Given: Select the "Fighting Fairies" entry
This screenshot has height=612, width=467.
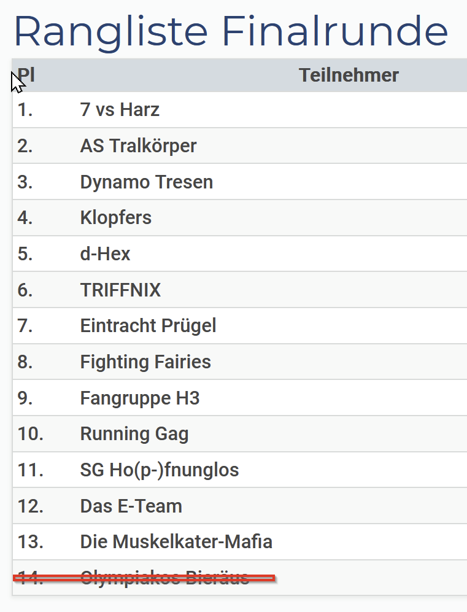Looking at the screenshot, I should [145, 362].
